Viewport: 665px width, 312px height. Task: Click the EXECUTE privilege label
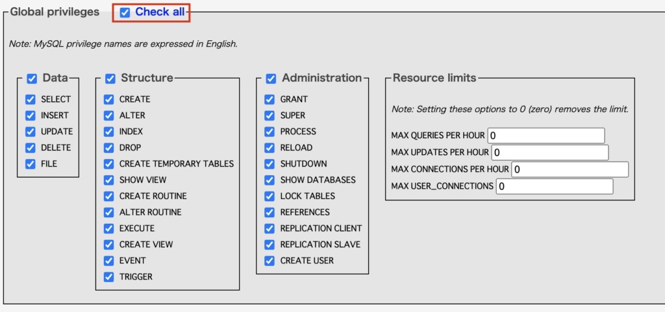137,228
